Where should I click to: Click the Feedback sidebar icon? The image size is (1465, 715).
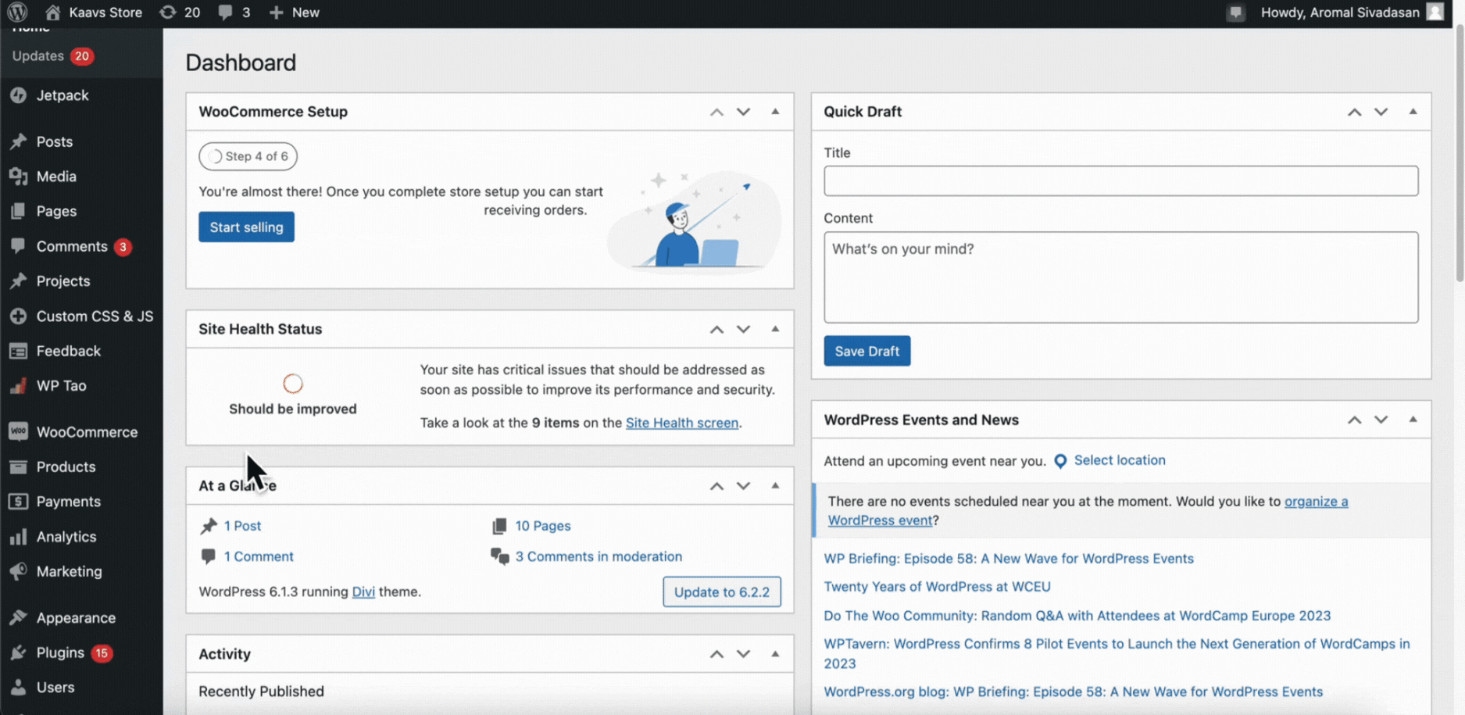(x=18, y=351)
